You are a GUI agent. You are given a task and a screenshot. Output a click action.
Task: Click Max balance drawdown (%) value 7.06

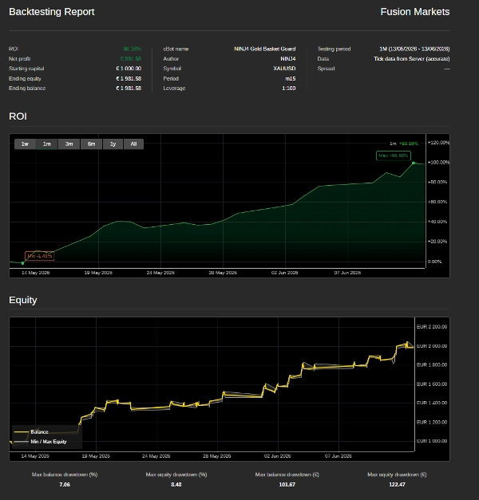(65, 484)
